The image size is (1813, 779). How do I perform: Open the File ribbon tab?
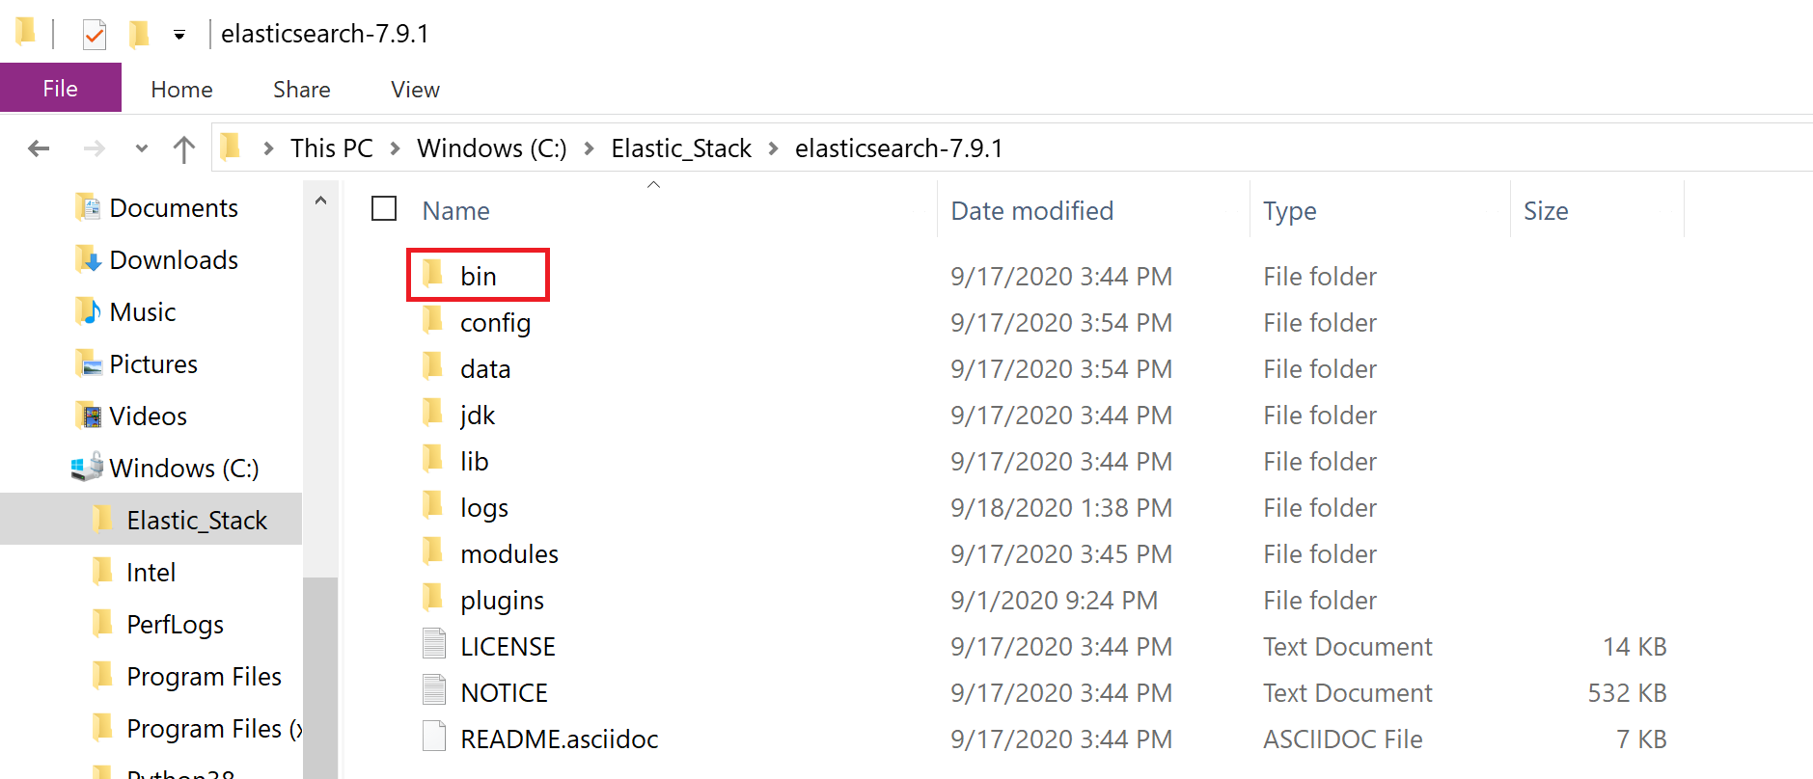pos(60,89)
